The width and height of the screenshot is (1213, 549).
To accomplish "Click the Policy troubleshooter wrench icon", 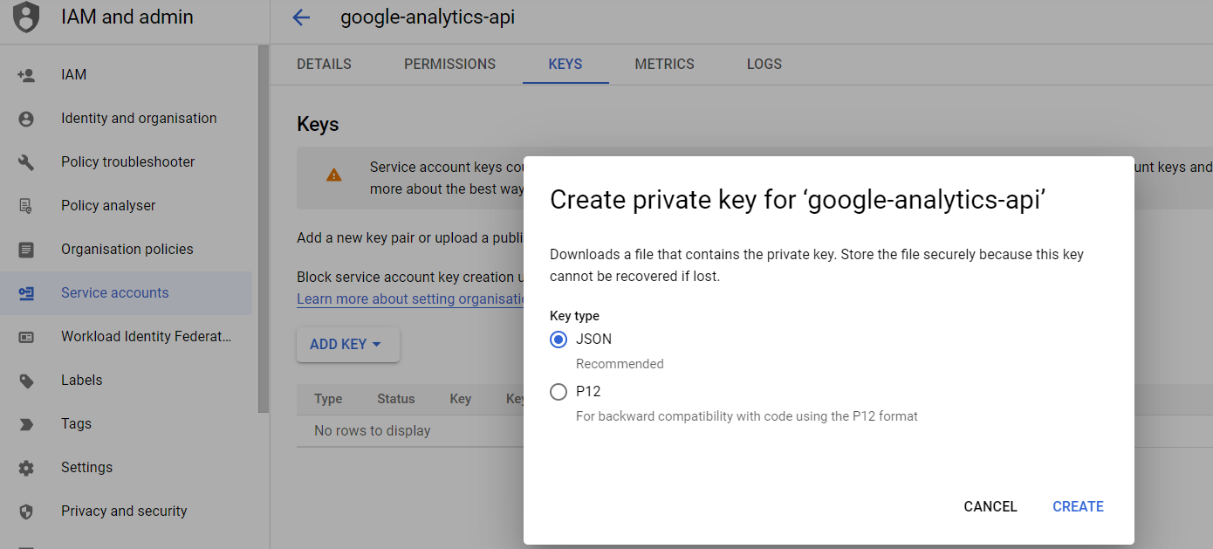I will click(26, 162).
